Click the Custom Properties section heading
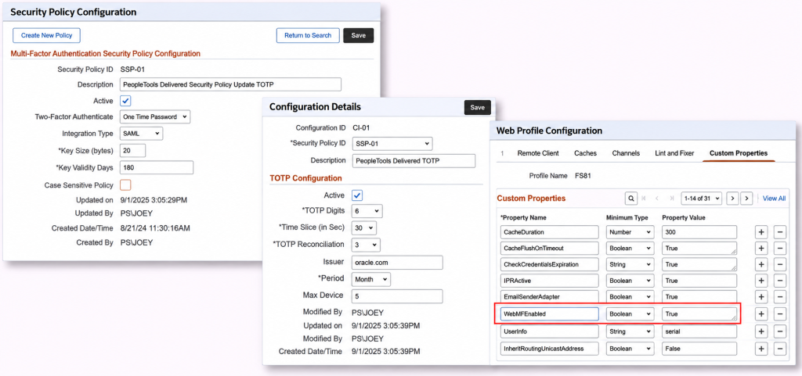The width and height of the screenshot is (802, 376). (531, 198)
